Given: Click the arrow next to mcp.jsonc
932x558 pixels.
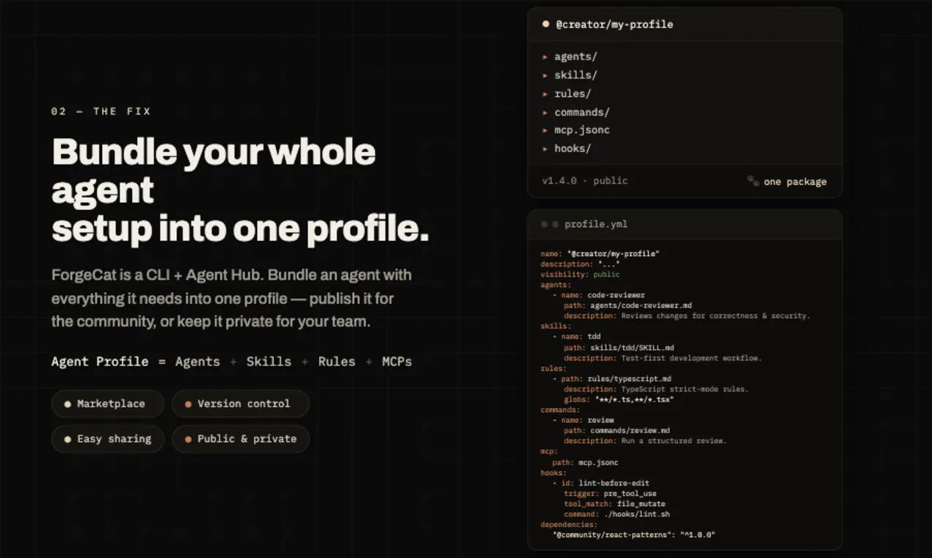Looking at the screenshot, I should (x=545, y=130).
